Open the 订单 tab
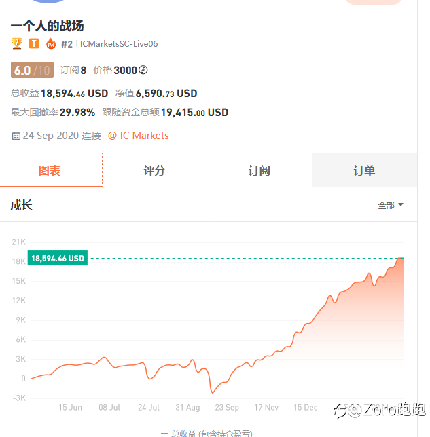This screenshot has height=437, width=430. coord(364,170)
